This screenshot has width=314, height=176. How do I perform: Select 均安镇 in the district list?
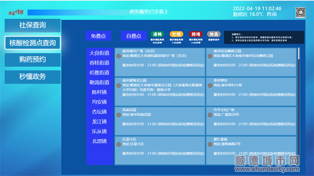point(99,102)
